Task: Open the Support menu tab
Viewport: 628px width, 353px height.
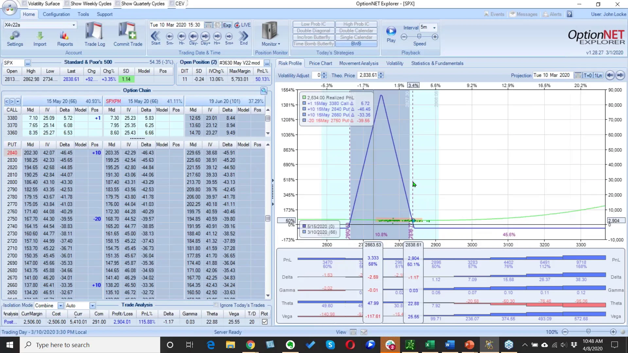Action: click(104, 14)
